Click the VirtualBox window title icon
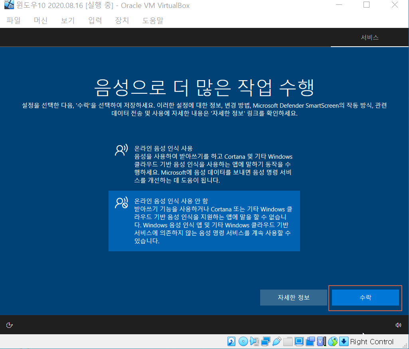The width and height of the screenshot is (409, 349). (x=9, y=4)
